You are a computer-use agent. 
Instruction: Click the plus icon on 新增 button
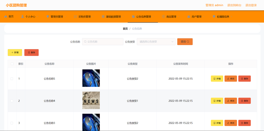[x=12, y=53]
